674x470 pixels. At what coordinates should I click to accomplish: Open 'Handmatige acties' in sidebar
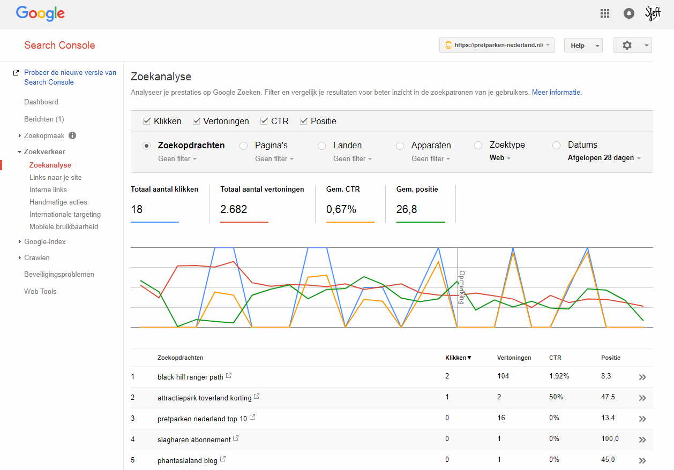click(x=58, y=202)
